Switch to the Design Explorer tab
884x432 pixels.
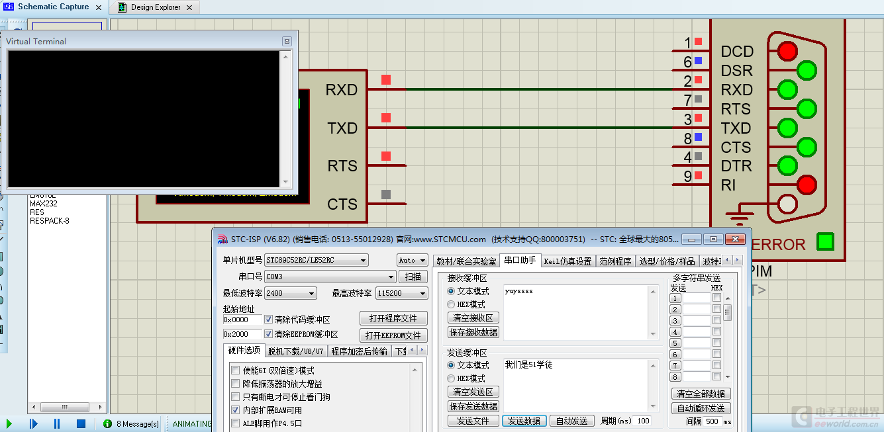[x=156, y=7]
